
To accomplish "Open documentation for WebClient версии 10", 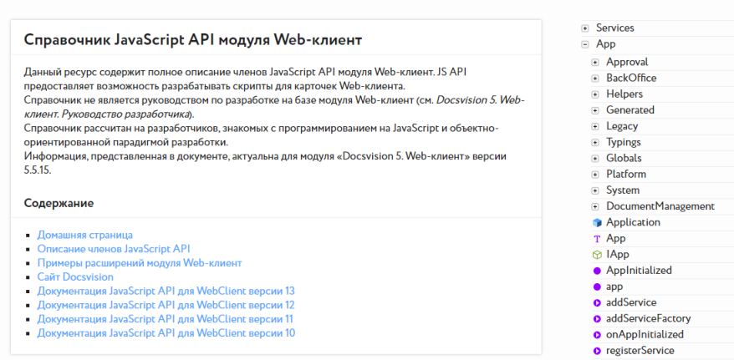I will click(166, 333).
